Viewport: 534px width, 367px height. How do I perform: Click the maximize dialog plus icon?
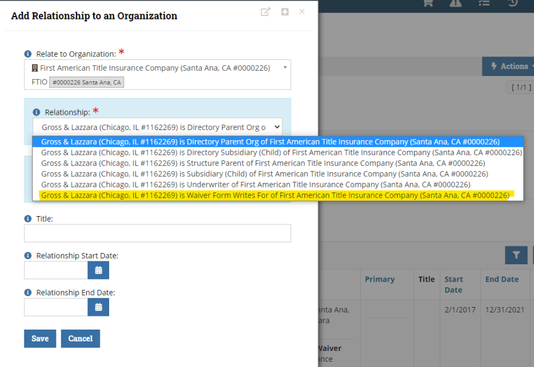coord(285,12)
